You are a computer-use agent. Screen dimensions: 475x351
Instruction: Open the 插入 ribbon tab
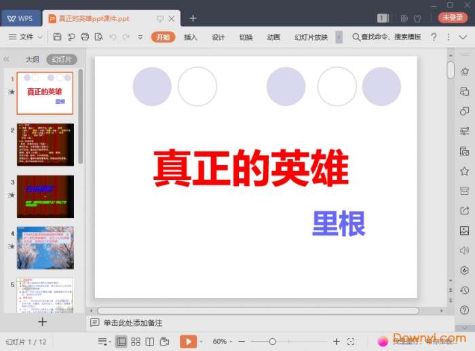(191, 37)
